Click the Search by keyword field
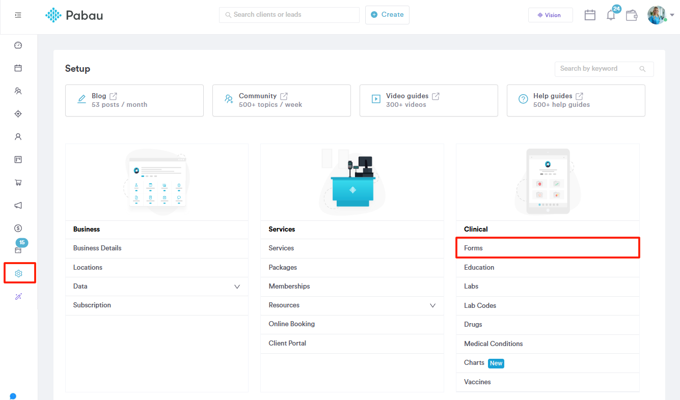680x400 pixels. 596,69
